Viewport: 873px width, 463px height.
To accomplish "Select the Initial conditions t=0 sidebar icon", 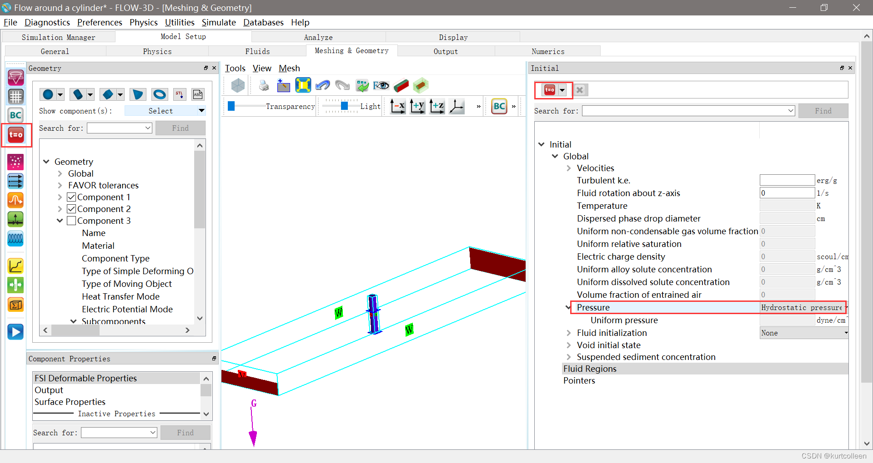I will 15,135.
